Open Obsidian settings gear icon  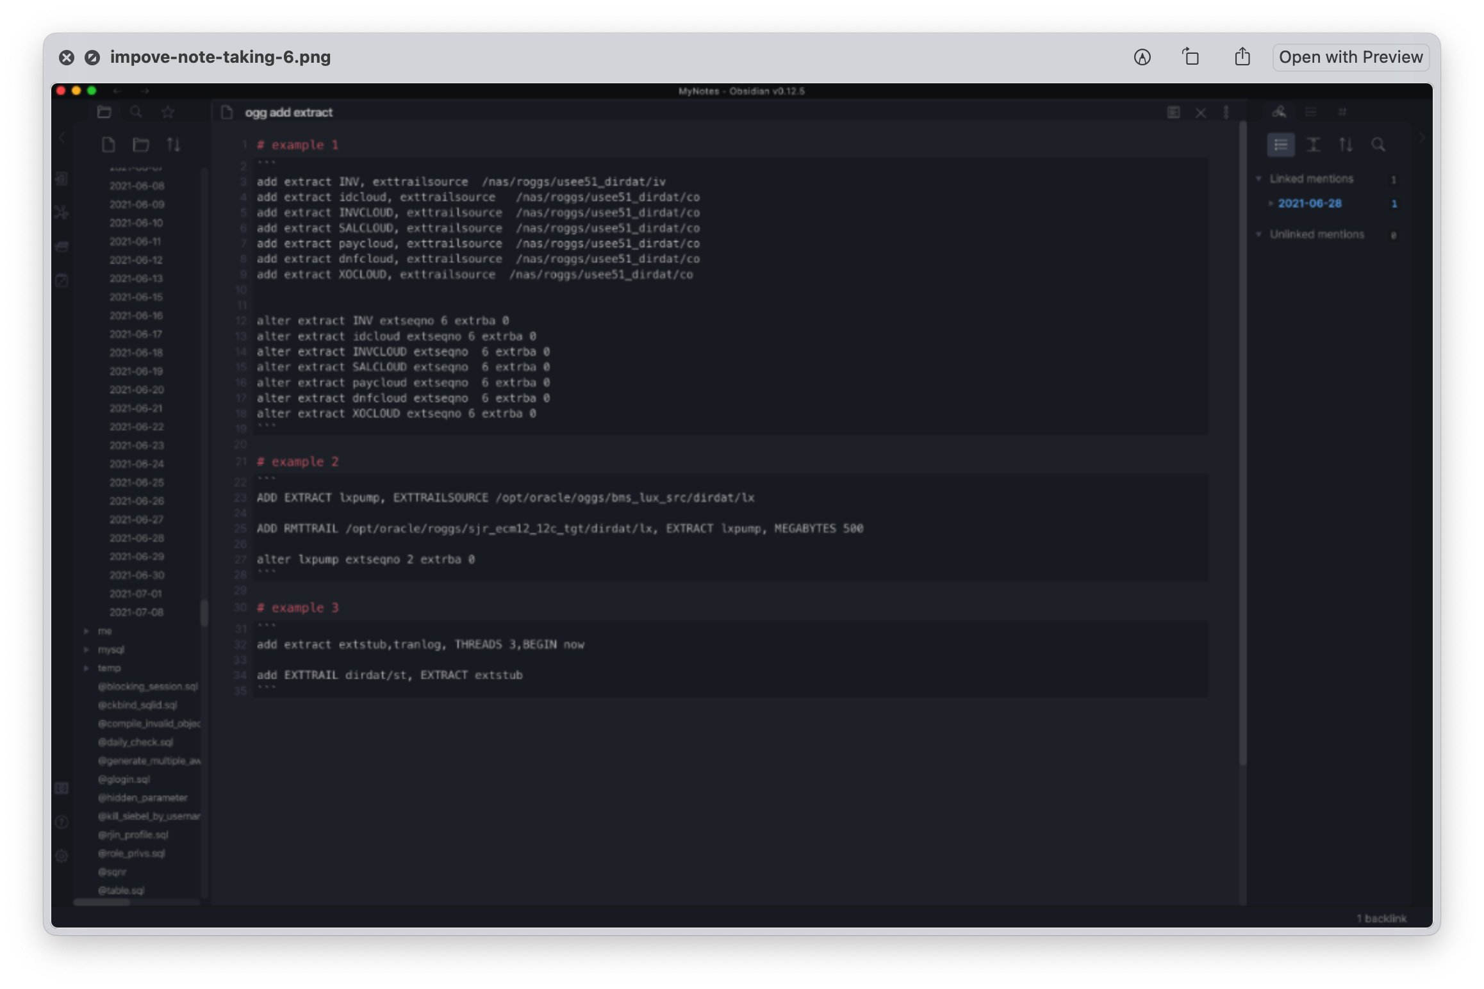click(x=62, y=856)
